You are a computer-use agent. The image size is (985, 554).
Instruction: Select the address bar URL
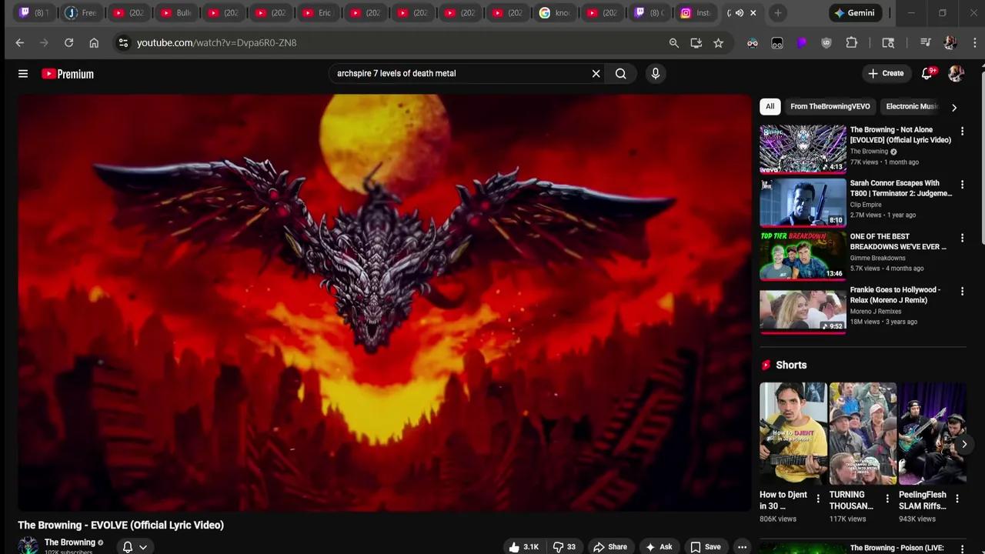(216, 43)
